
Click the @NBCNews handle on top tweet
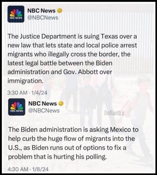point(43,17)
